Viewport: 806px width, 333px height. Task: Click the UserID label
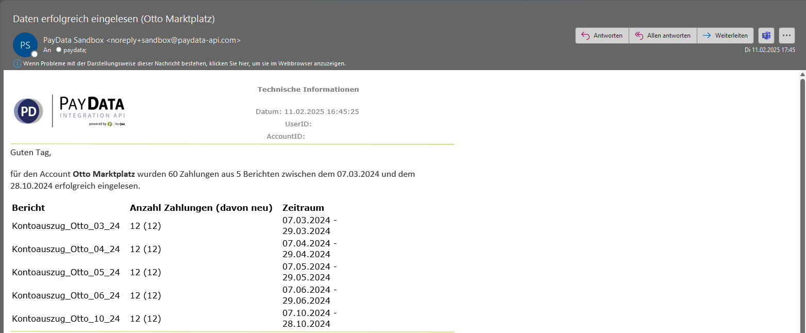click(298, 124)
